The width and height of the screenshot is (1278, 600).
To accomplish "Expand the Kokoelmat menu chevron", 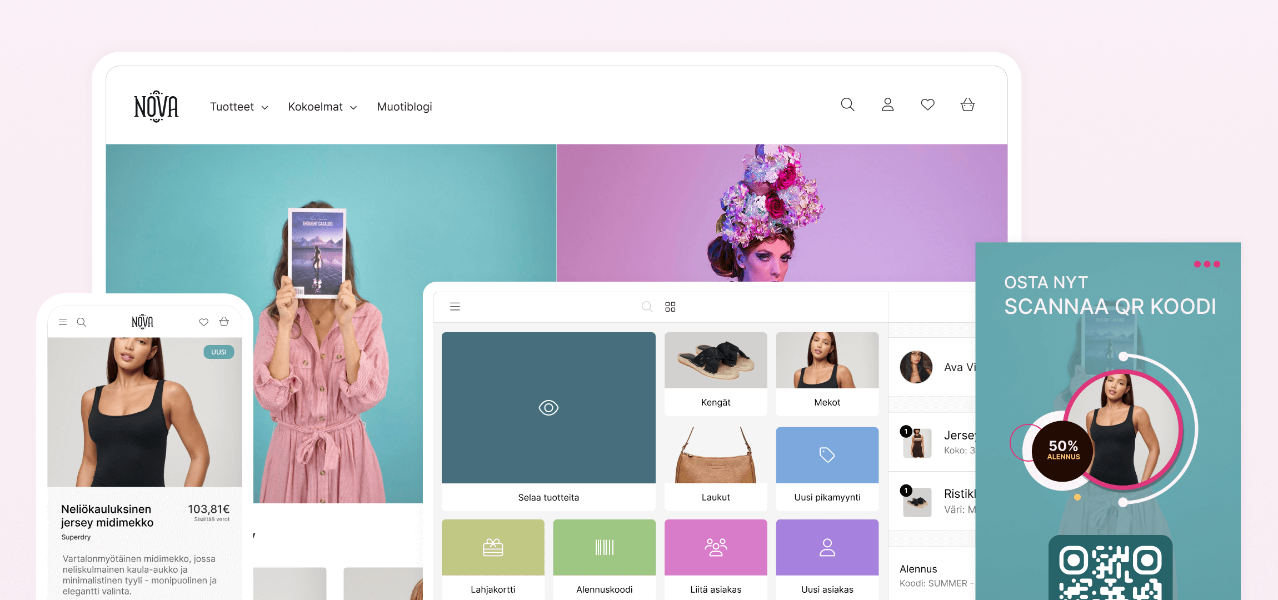I will click(353, 108).
